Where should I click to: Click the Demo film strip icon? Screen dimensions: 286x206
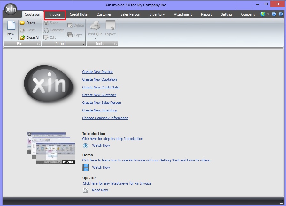pos(86,168)
